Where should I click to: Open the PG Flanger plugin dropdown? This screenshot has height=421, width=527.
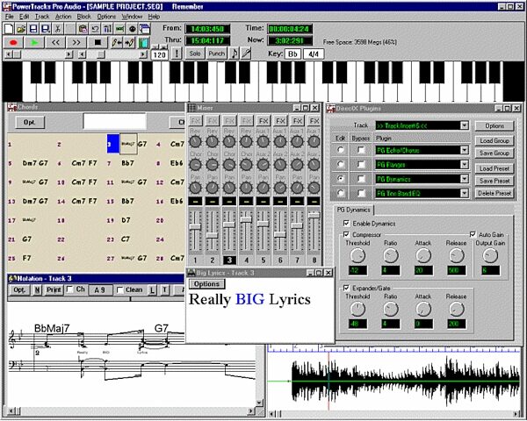pos(464,165)
